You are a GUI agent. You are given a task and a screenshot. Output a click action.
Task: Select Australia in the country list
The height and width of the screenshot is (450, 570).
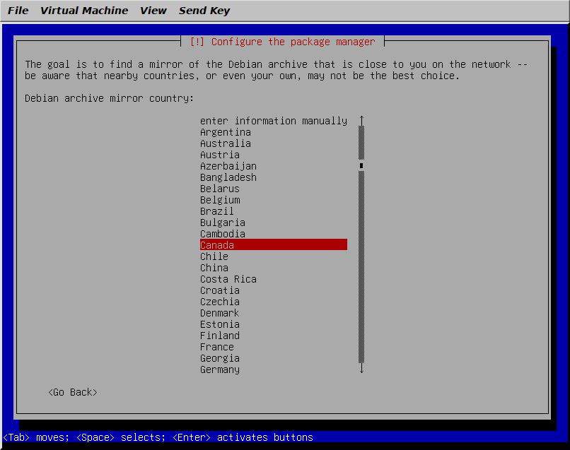pos(226,143)
